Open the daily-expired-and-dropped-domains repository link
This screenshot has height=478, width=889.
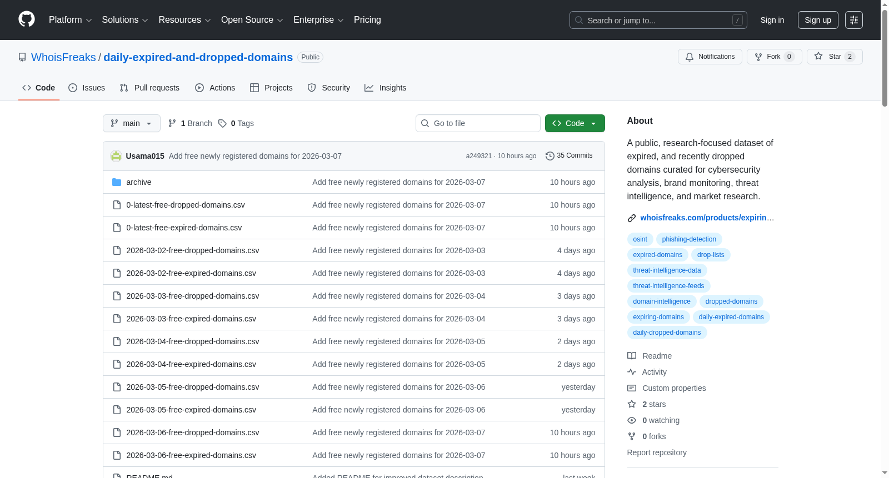click(x=198, y=57)
